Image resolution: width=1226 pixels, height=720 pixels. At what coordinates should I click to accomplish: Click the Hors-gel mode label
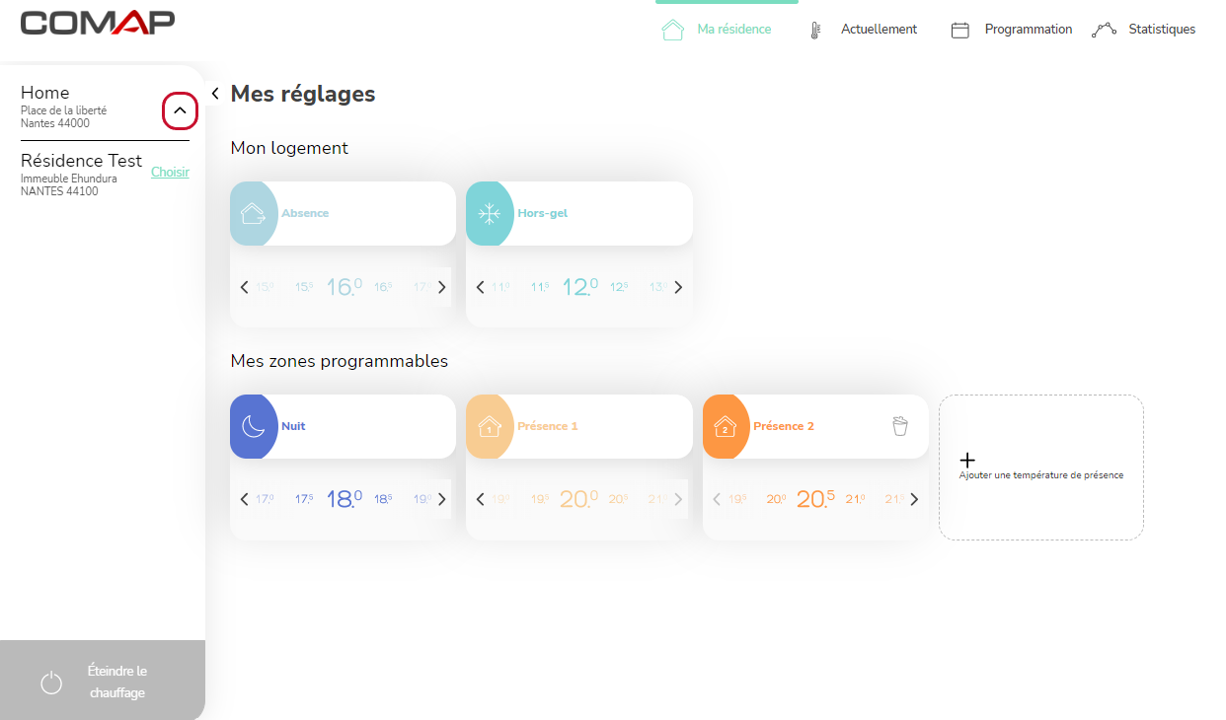click(542, 213)
